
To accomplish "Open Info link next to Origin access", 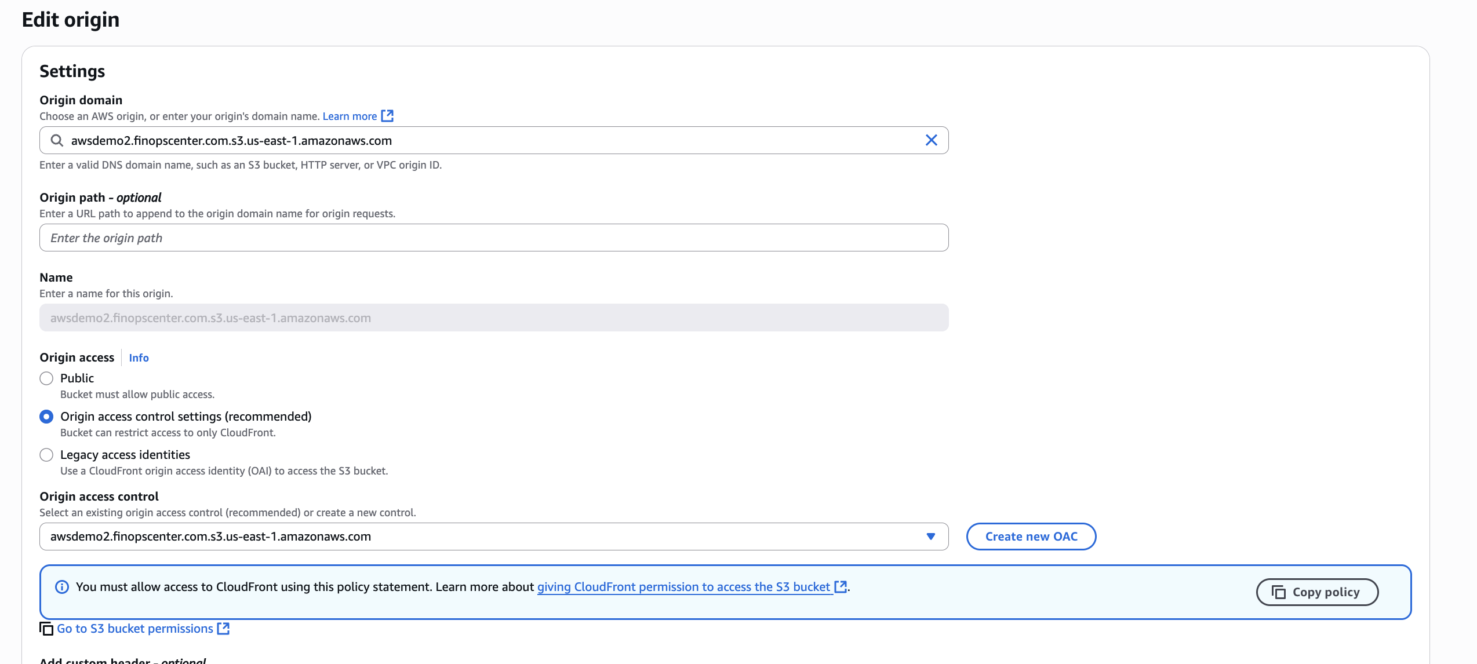I will click(139, 358).
